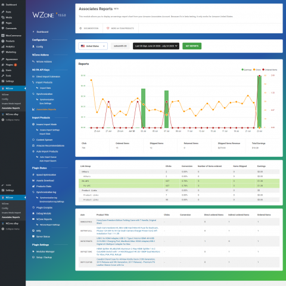Open the HurryCane Freedom Edition Folding Cane link
The width and height of the screenshot is (286, 286).
tap(126, 222)
